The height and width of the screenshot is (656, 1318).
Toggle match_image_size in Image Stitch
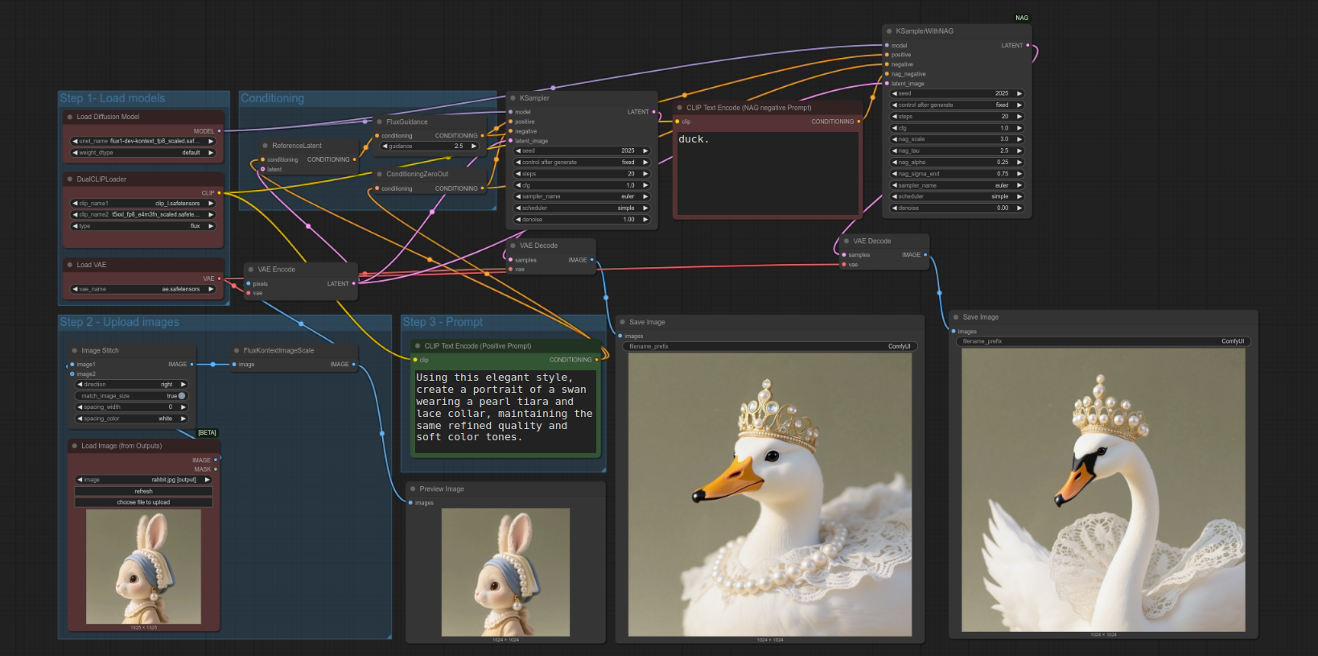(x=182, y=396)
